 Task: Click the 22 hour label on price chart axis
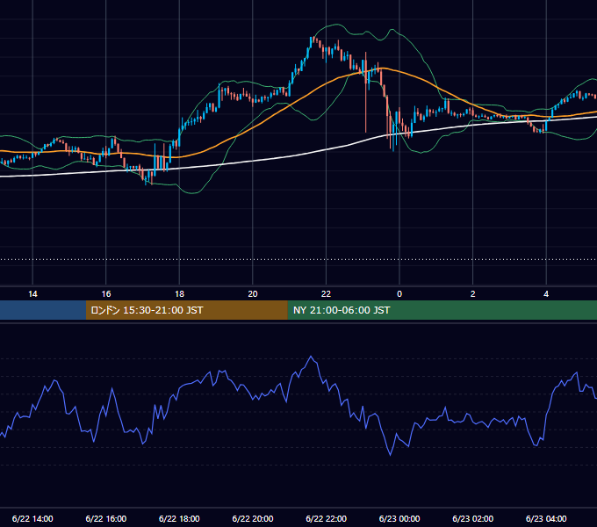[326, 294]
